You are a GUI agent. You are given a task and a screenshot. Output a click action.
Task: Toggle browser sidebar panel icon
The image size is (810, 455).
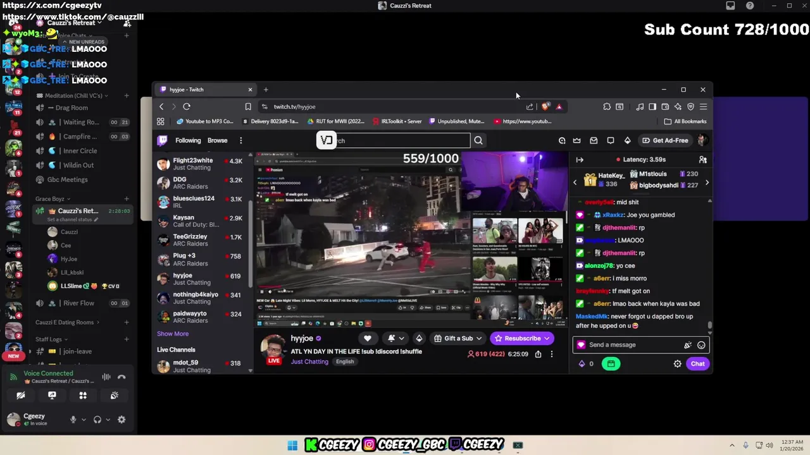pos(652,107)
